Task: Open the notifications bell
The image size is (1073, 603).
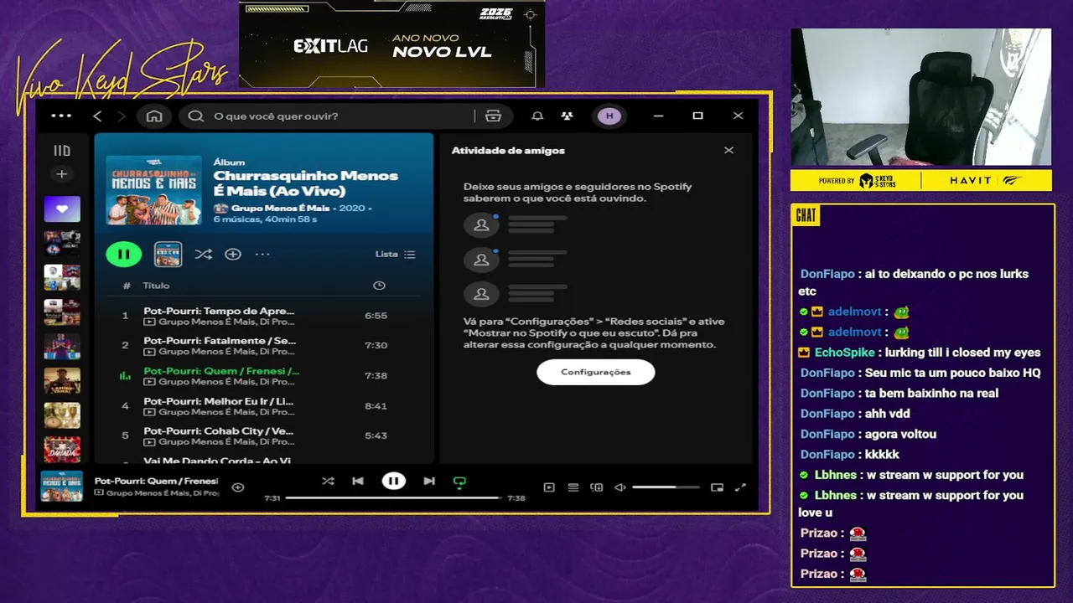Action: pos(537,116)
